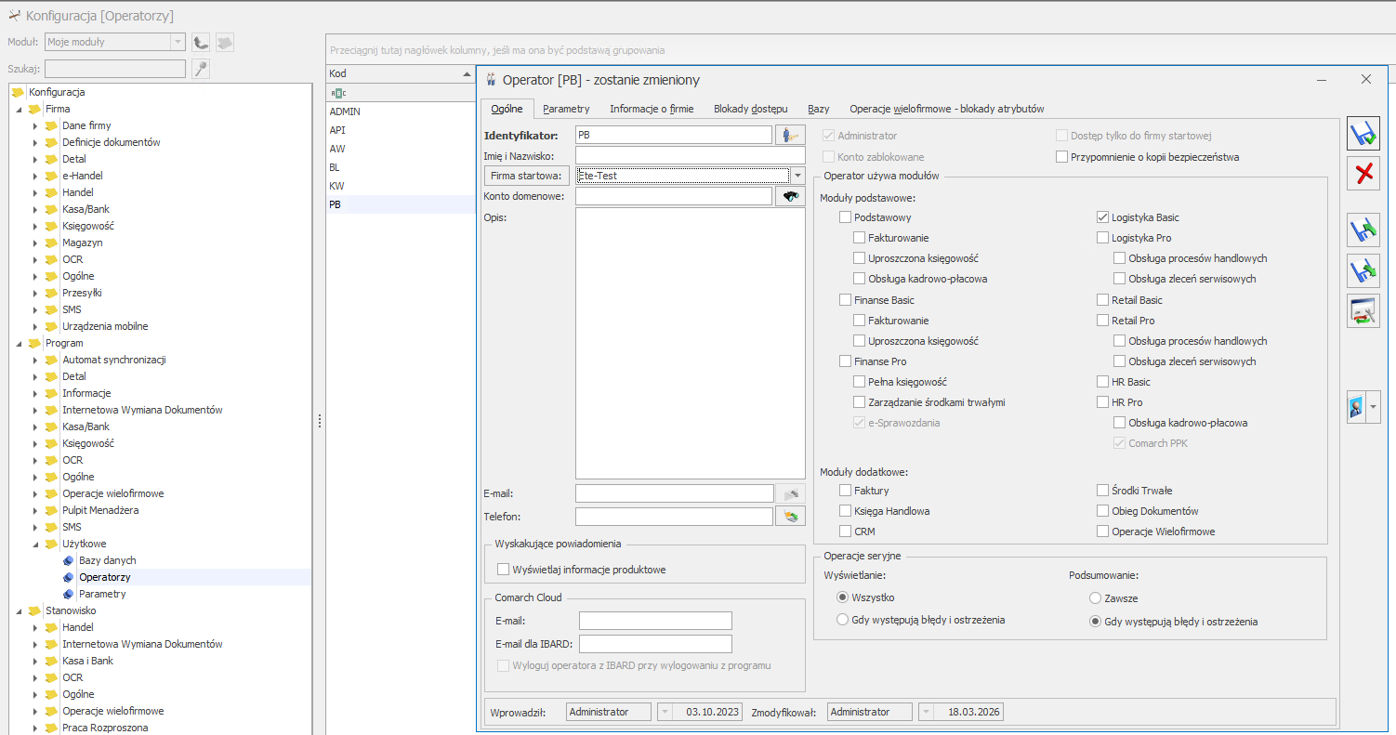Cancel changes with the red X icon

pyautogui.click(x=1363, y=173)
